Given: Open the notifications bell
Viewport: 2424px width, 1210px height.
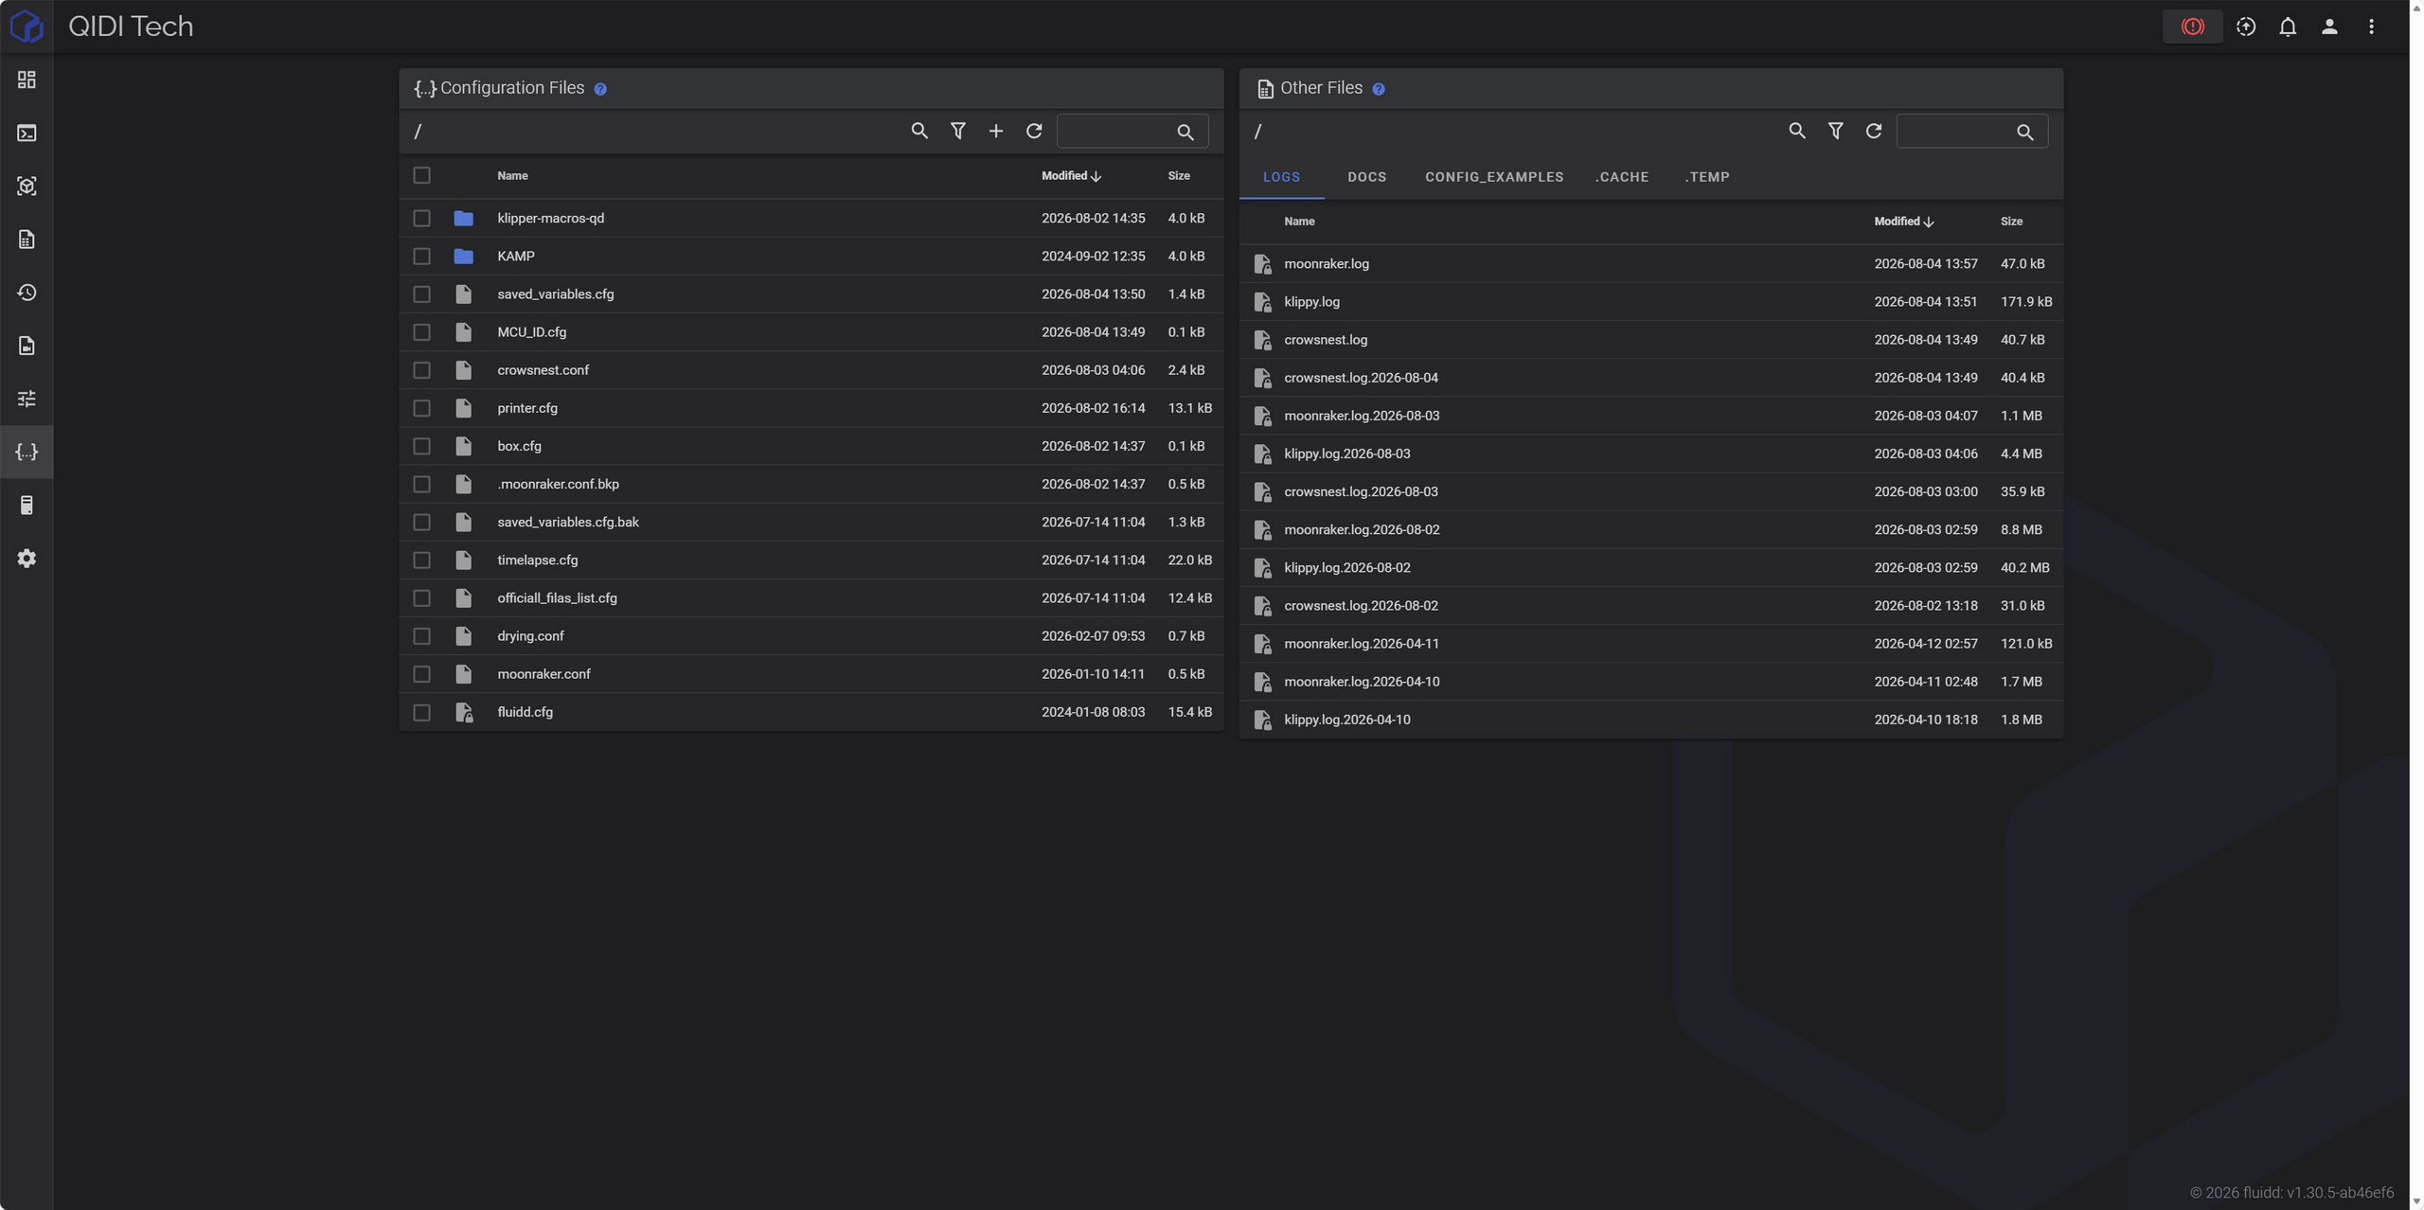Looking at the screenshot, I should point(2288,27).
